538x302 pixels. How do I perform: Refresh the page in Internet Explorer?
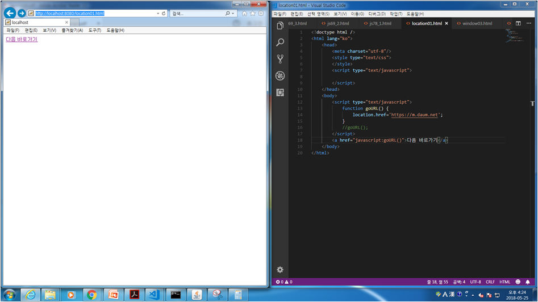click(x=164, y=14)
